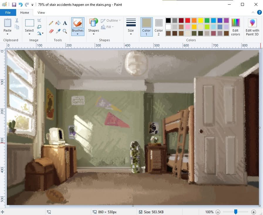Viewport: 263px width, 215px height.
Task: Click the Paint app icon in title bar
Action: pos(4,4)
